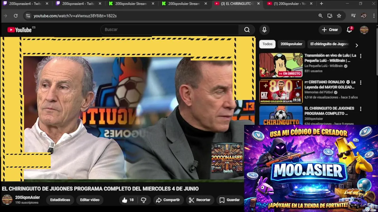This screenshot has height=212, width=378.
Task: Click the Buscar search input field
Action: point(170,29)
